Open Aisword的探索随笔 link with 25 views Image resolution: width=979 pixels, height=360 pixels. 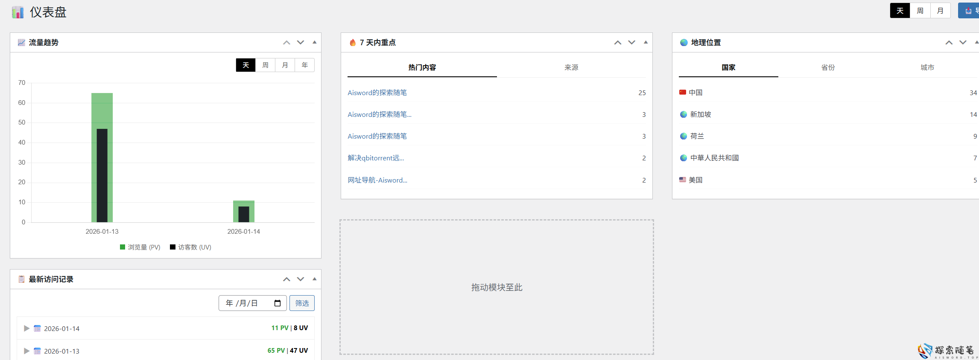click(x=377, y=93)
